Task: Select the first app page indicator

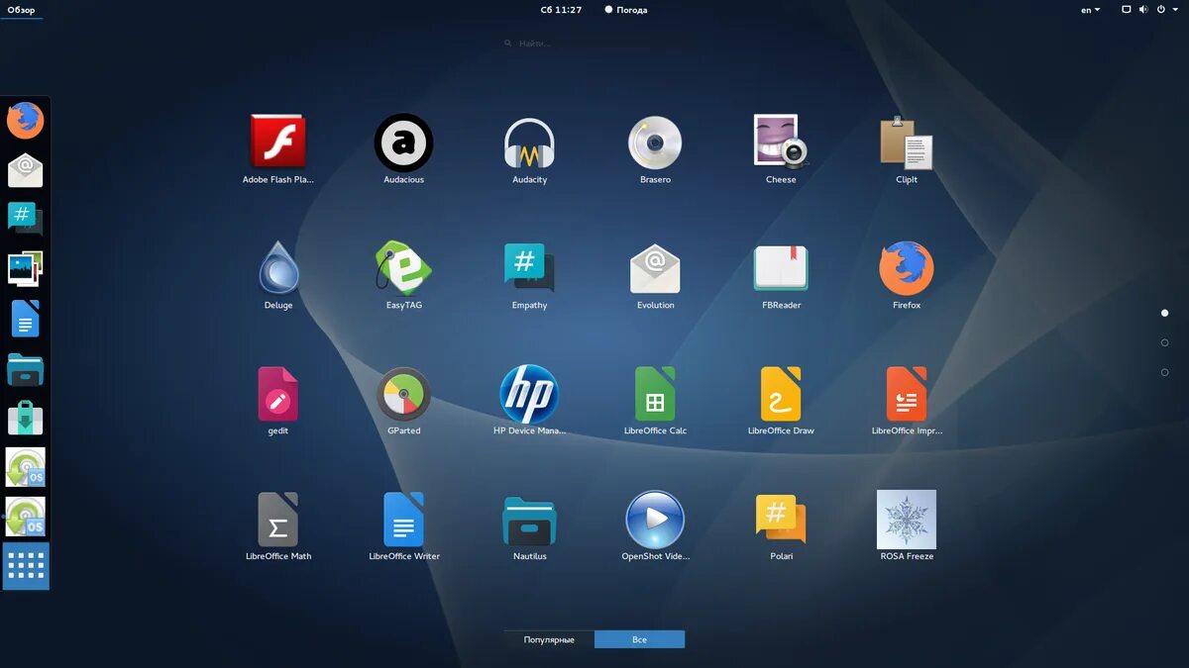Action: point(1164,313)
